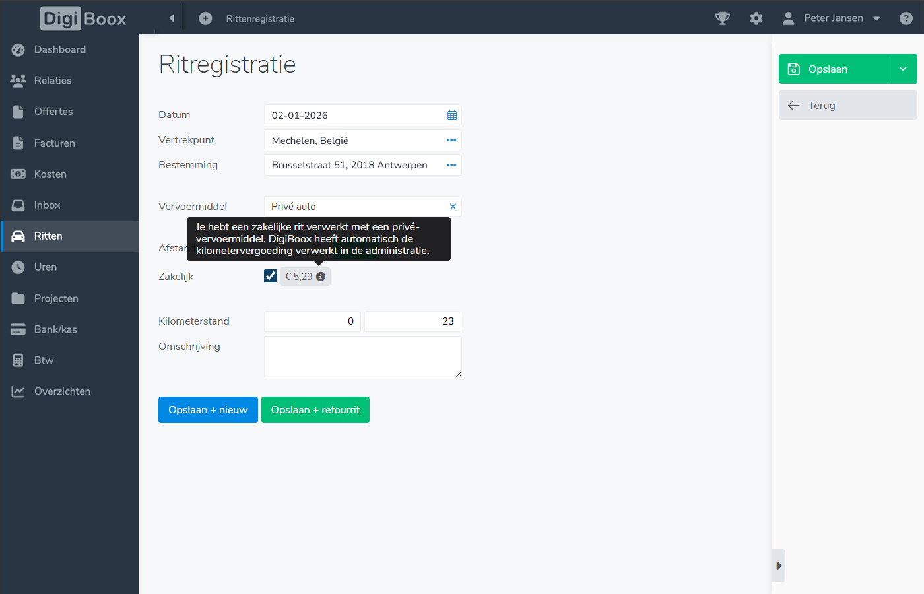Uncheck the Zakelijk checkbox
924x594 pixels.
[271, 276]
